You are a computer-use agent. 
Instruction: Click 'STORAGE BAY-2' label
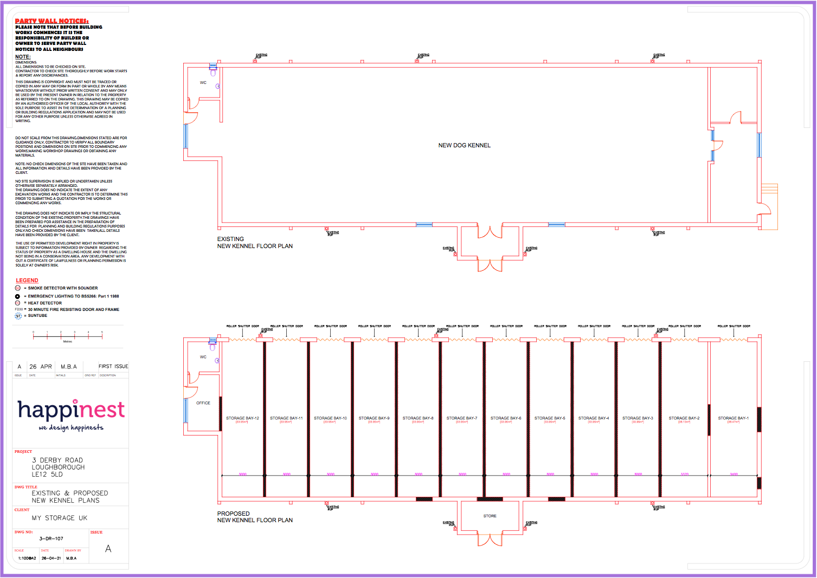point(684,418)
